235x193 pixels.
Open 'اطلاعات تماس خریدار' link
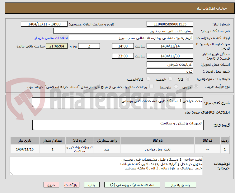[x=51, y=38]
